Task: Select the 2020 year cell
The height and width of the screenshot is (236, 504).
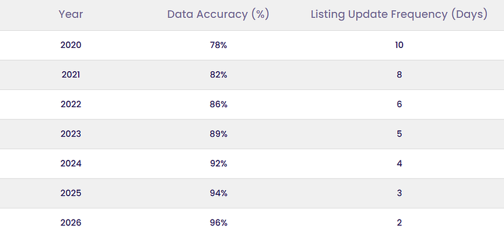Action: point(71,45)
